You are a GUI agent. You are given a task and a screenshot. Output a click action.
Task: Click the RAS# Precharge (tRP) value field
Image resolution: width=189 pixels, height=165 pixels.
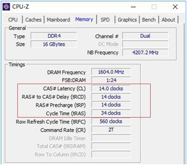coord(111,105)
